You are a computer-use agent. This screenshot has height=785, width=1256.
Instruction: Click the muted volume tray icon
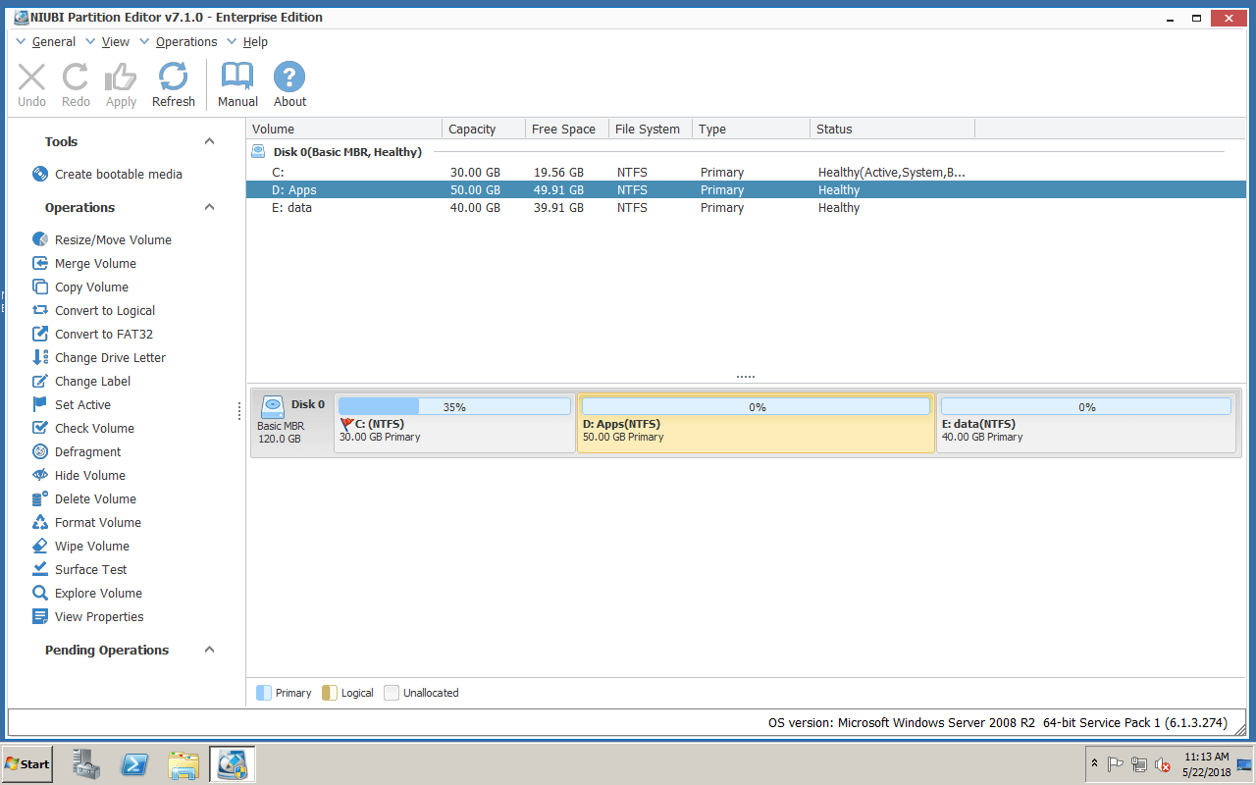[x=1163, y=763]
